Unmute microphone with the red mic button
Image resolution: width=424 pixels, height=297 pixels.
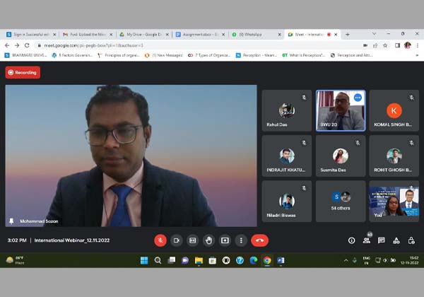[160, 240]
